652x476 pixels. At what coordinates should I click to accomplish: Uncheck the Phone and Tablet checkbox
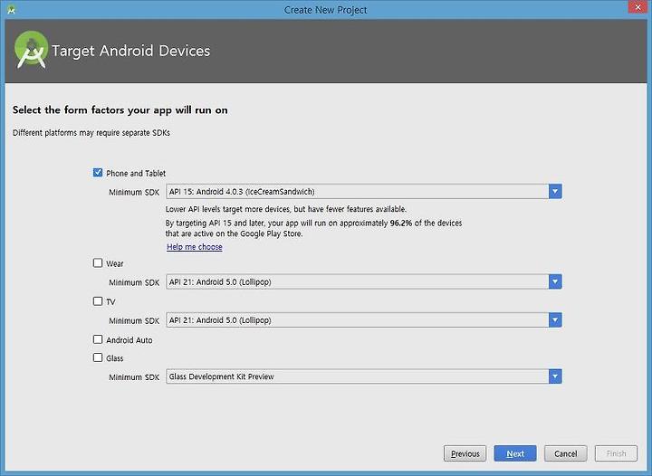[x=98, y=173]
